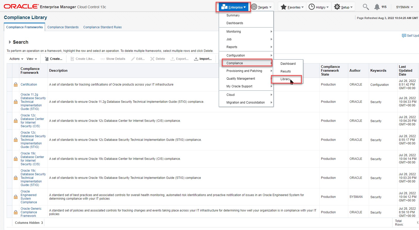Expand Job submenu
This screenshot has width=419, height=230.
pos(246,39)
